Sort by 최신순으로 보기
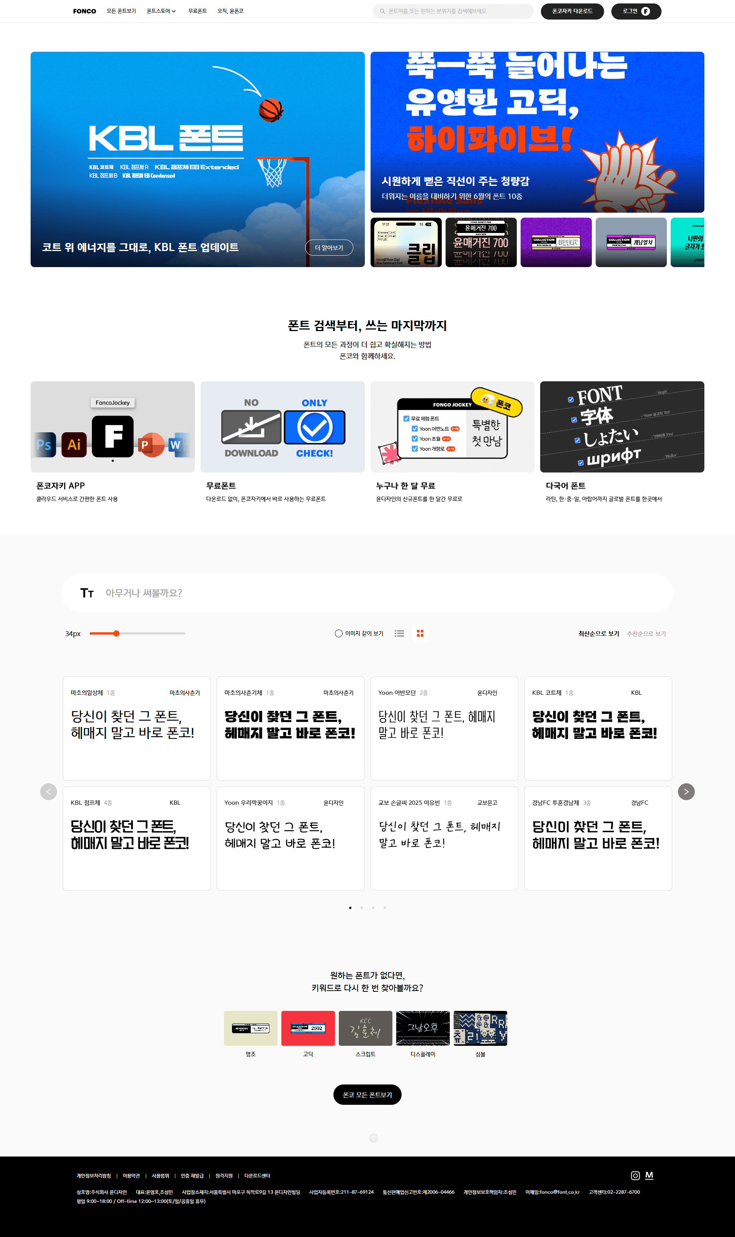This screenshot has height=1237, width=735. pos(598,633)
